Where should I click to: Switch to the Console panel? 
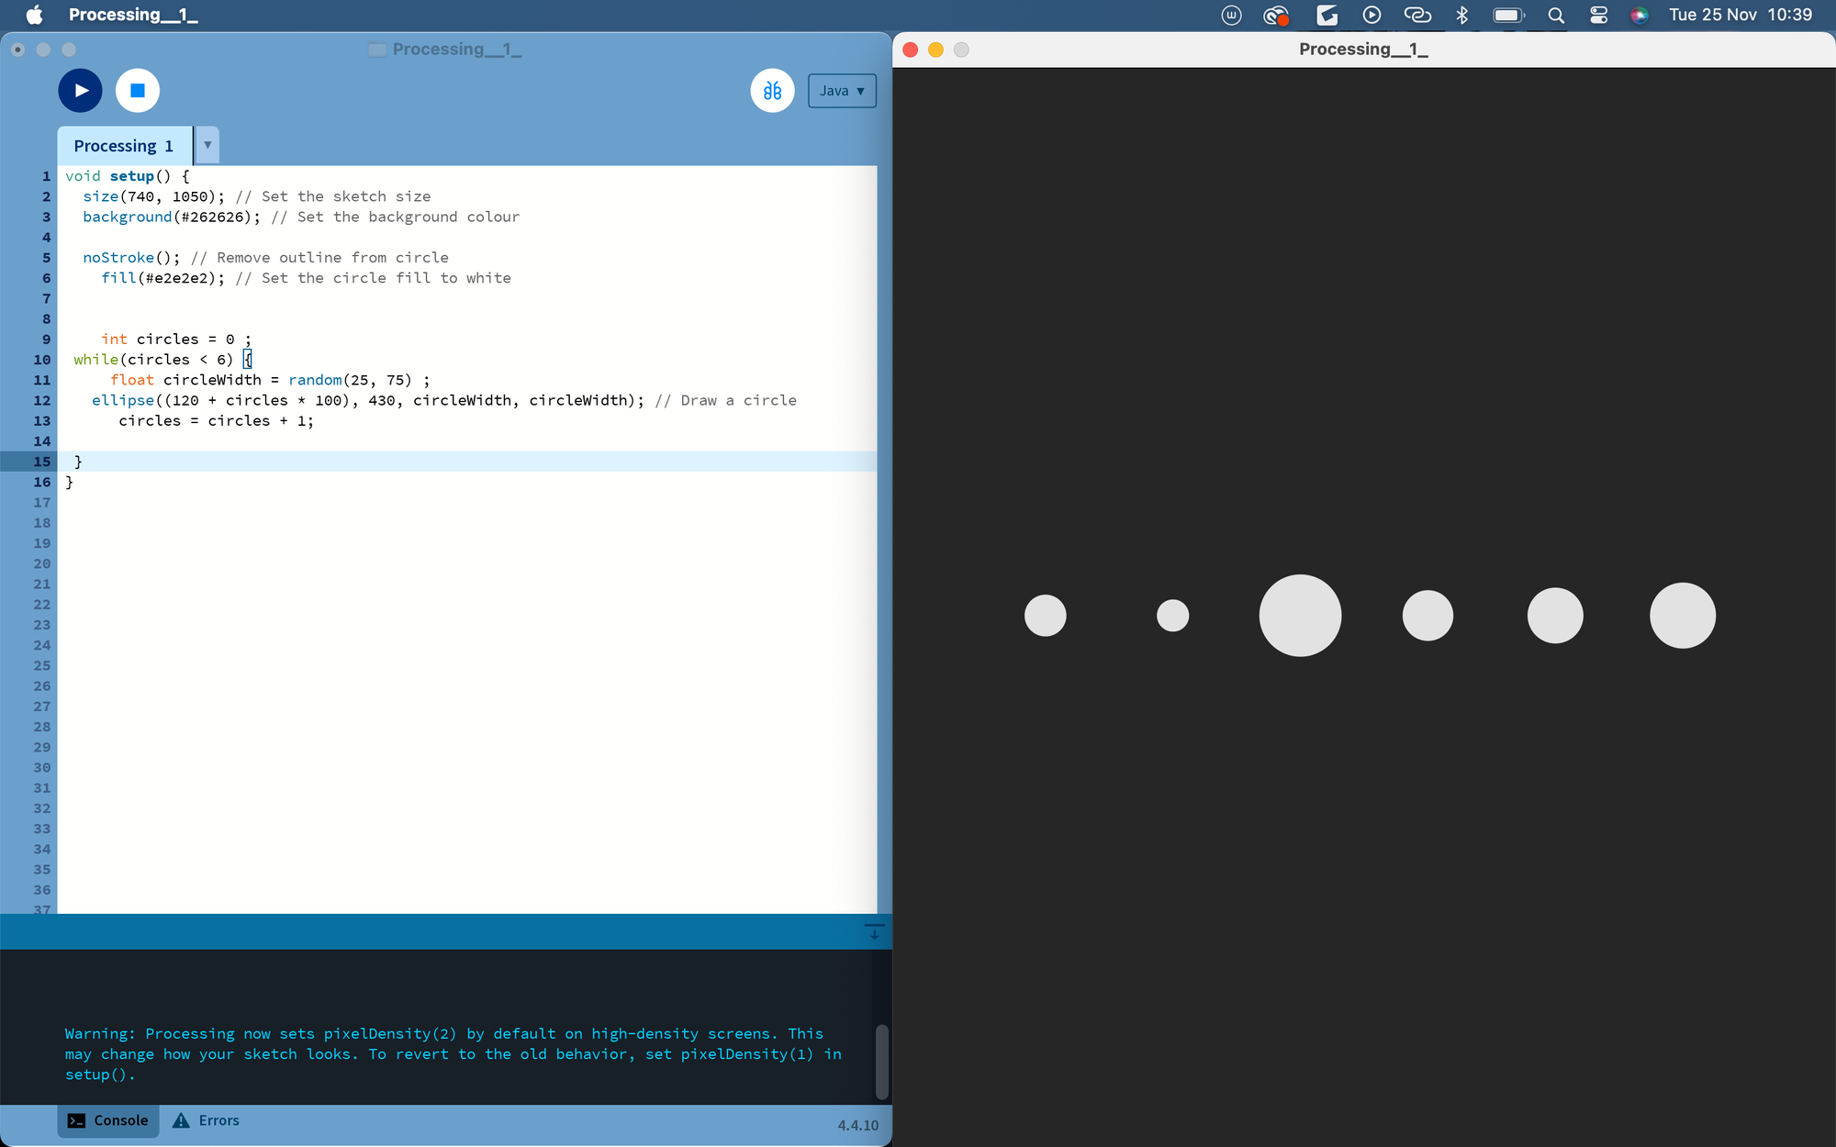108,1120
